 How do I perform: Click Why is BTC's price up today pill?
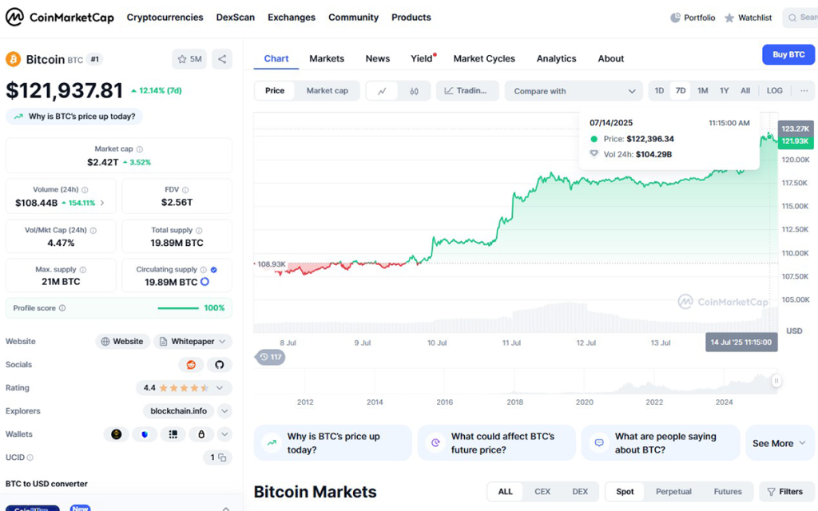pos(74,117)
